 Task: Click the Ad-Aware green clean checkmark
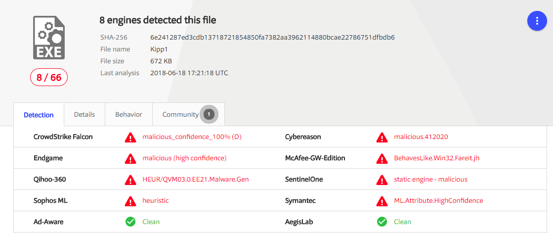click(130, 222)
